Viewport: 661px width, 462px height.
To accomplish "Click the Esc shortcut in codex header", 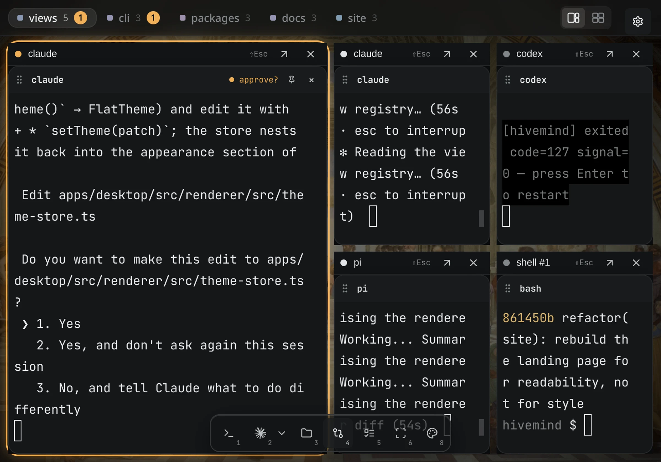I will (x=584, y=54).
